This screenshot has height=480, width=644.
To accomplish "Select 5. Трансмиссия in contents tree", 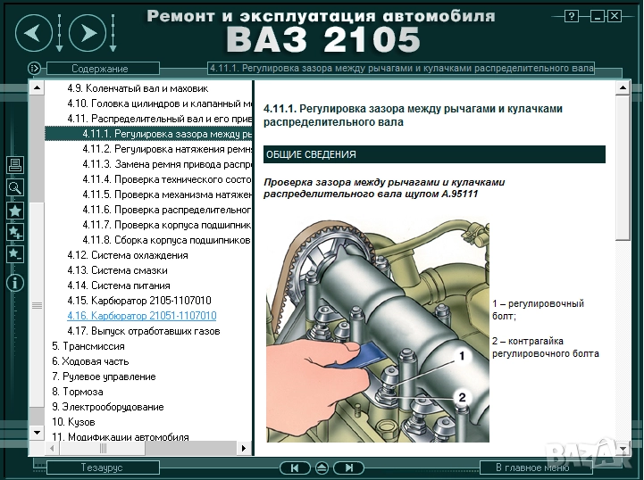I will point(88,346).
